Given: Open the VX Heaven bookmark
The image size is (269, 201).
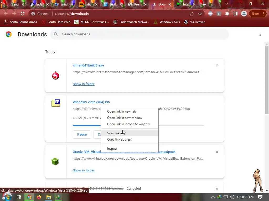Looking at the screenshot, I should (195, 22).
